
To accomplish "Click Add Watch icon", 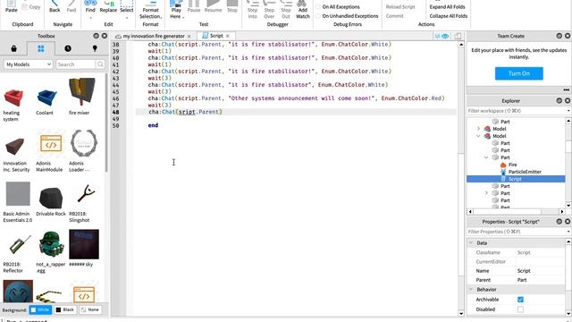I will coord(303,10).
